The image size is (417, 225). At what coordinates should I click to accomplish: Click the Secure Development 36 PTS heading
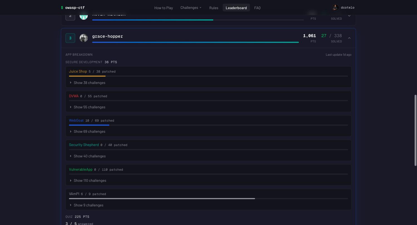point(91,62)
